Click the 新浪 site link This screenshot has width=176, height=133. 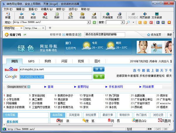click(63, 121)
